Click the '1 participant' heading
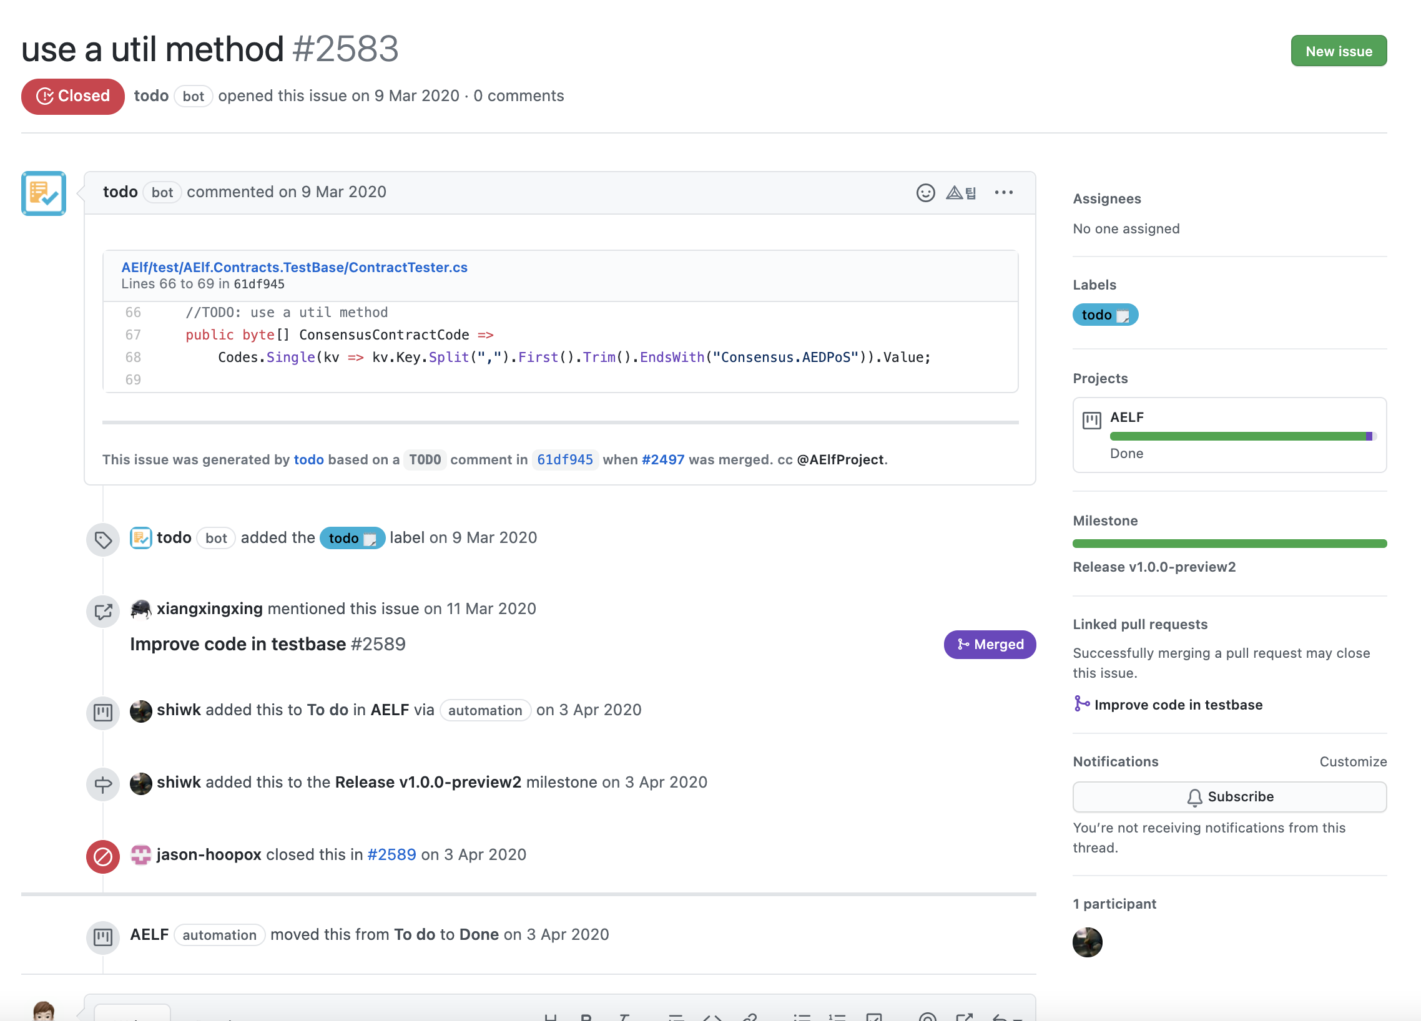 (x=1114, y=904)
